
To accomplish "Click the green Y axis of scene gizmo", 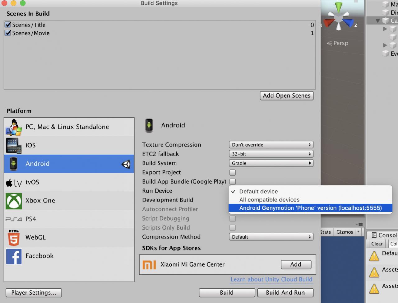I will pyautogui.click(x=339, y=7).
